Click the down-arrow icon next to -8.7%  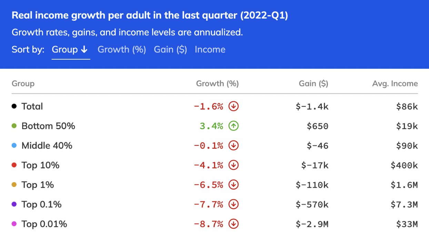pos(233,224)
